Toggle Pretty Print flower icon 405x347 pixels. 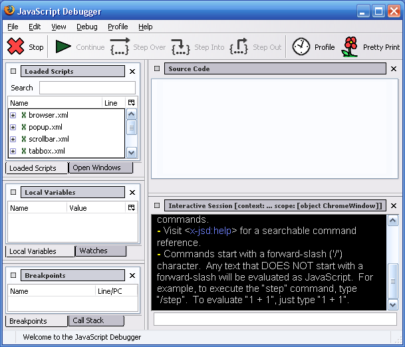tap(350, 47)
